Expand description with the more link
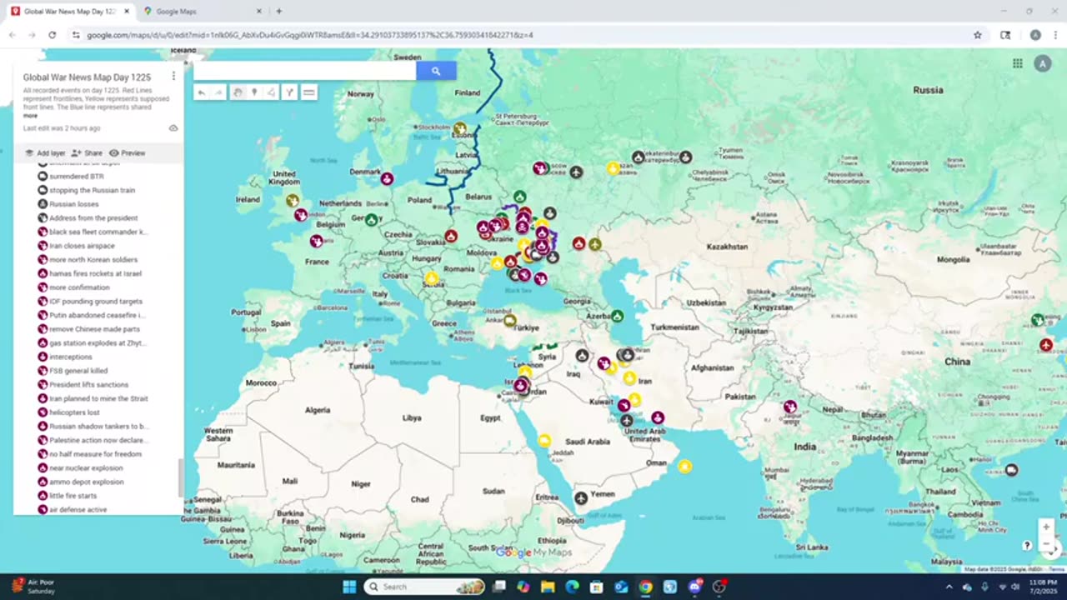Viewport: 1067px width, 600px height. 30,116
